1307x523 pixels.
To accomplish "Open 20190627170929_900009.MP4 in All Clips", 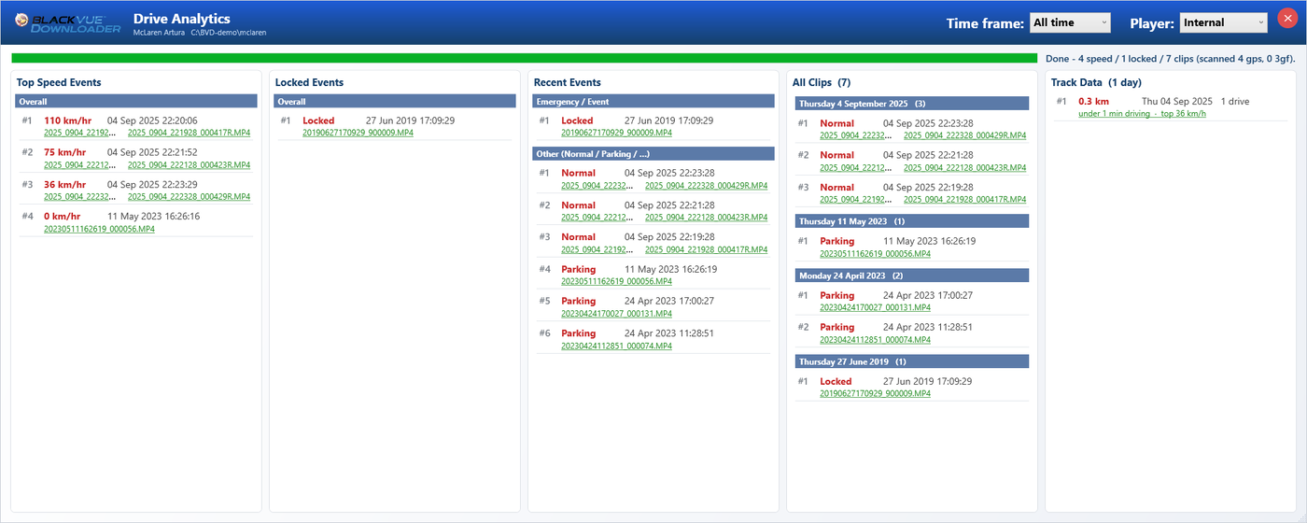I will coord(875,393).
